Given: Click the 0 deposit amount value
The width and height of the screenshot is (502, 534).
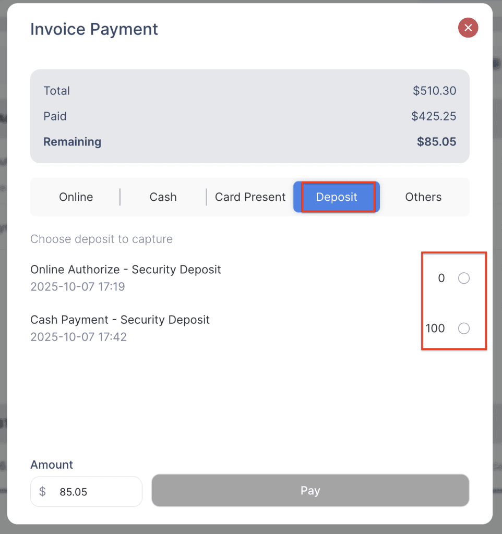Looking at the screenshot, I should (441, 278).
